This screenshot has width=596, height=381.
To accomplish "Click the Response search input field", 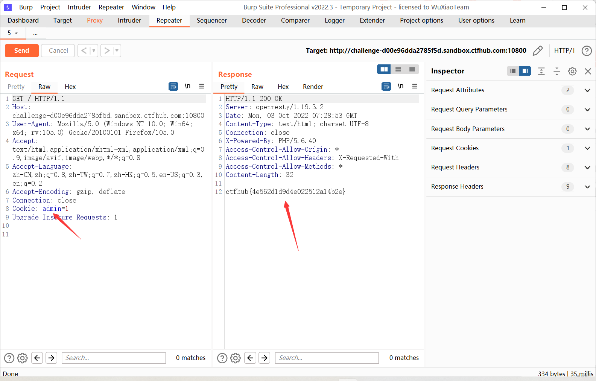I will [x=327, y=358].
